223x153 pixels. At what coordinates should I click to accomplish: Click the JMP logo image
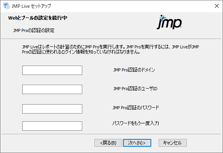169,22
